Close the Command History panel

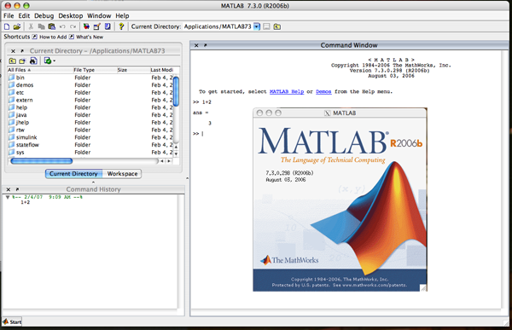[9, 189]
